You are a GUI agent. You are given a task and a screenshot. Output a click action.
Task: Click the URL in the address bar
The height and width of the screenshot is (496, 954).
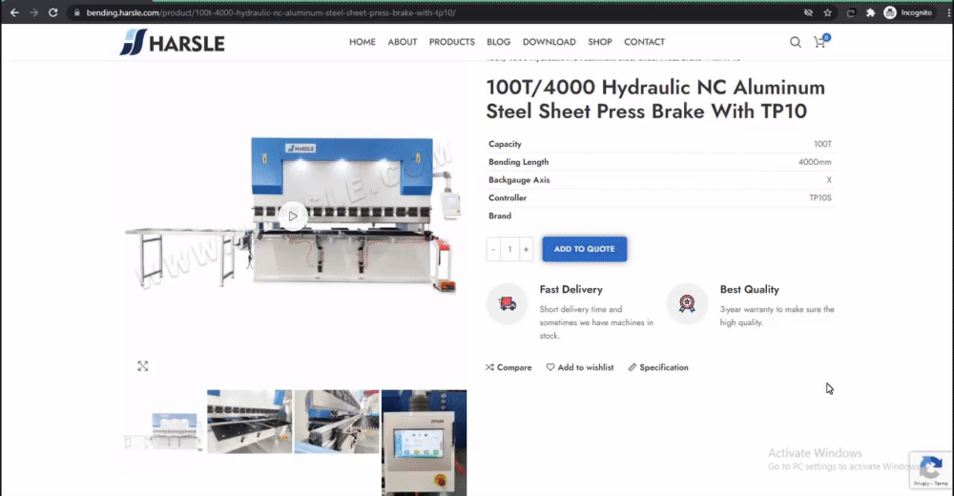(271, 12)
